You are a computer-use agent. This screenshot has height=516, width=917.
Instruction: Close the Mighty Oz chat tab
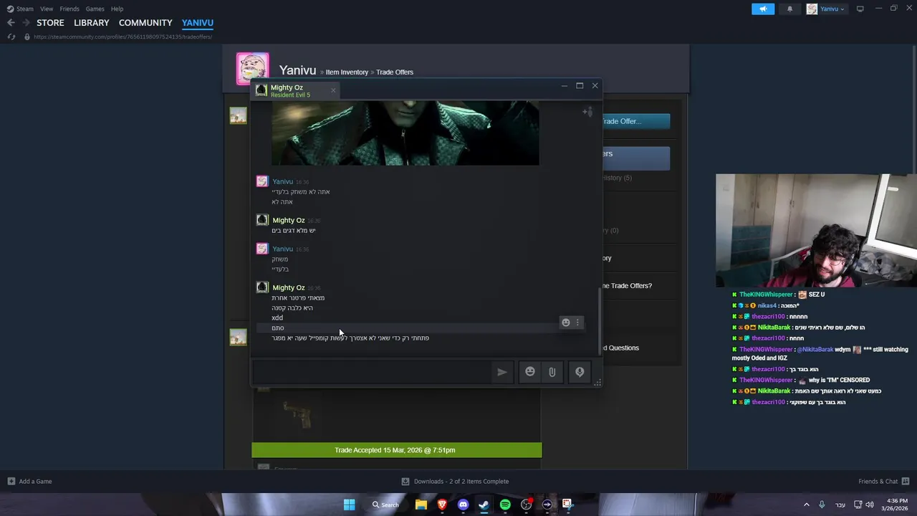coord(333,90)
